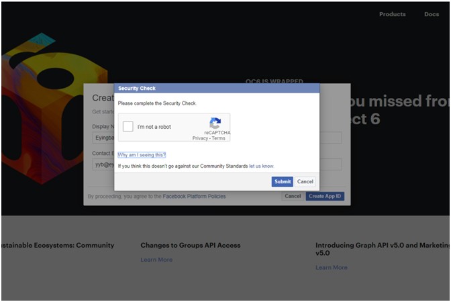Click "Introducing Graph API v5.0" heading
This screenshot has height=302, width=451.
point(383,249)
